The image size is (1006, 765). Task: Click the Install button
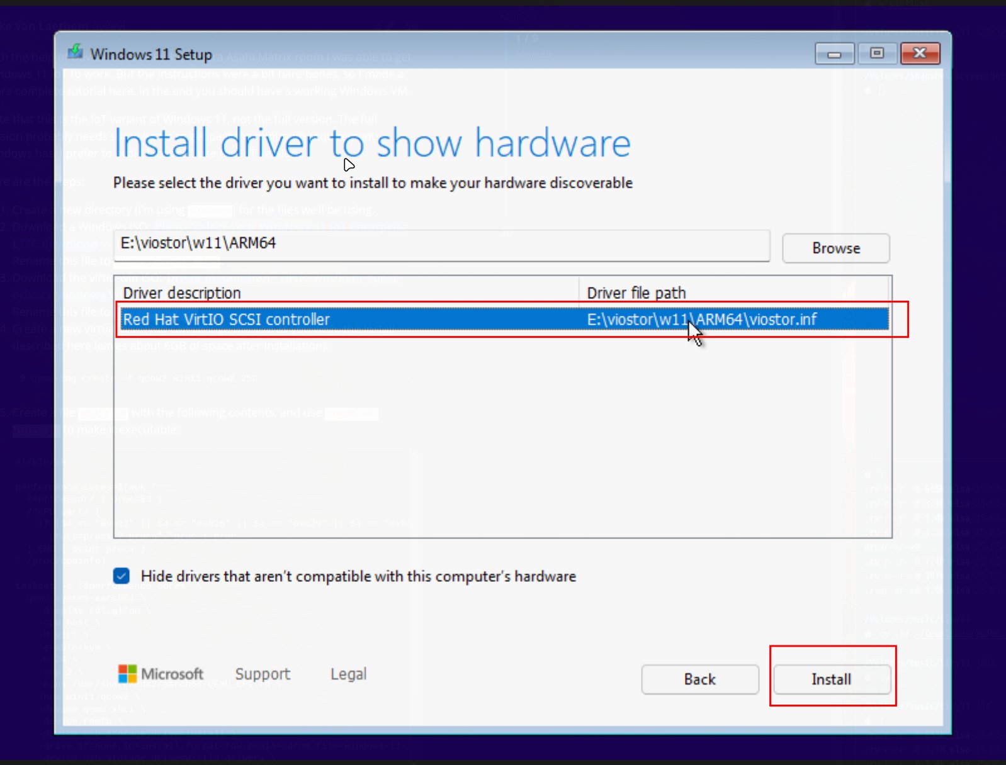pos(832,679)
